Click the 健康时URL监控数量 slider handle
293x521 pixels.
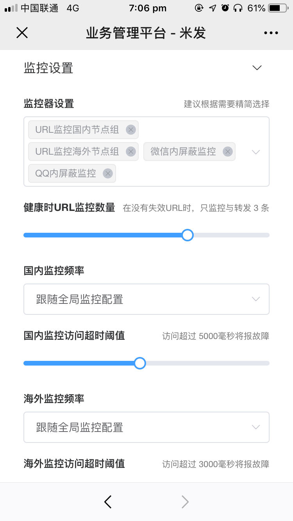coord(188,235)
